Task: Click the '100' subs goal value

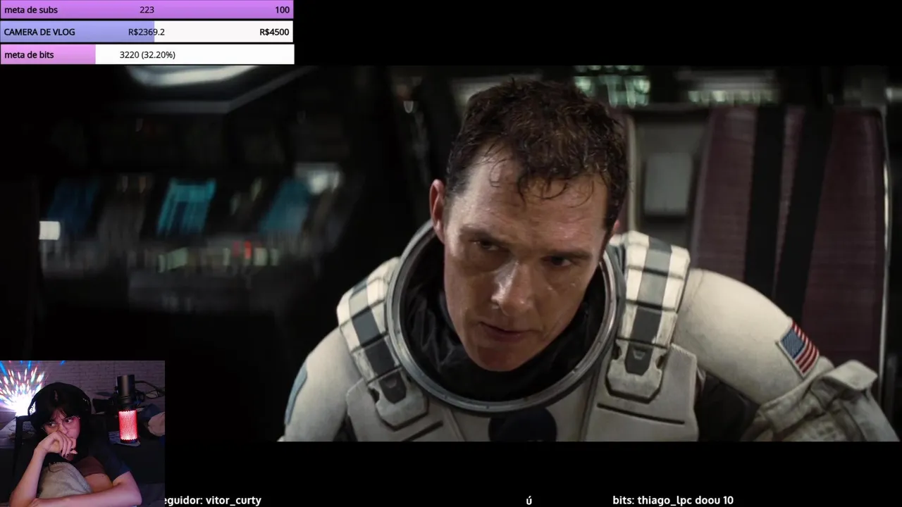Action: (x=282, y=10)
